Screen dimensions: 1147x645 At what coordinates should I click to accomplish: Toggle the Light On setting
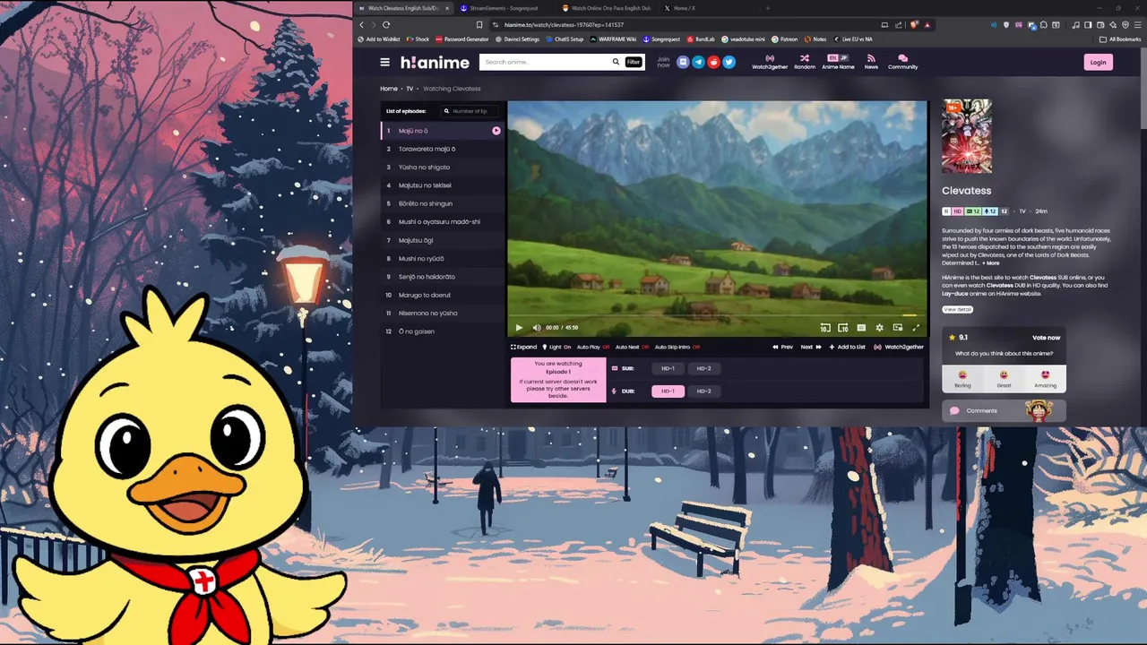pos(558,347)
